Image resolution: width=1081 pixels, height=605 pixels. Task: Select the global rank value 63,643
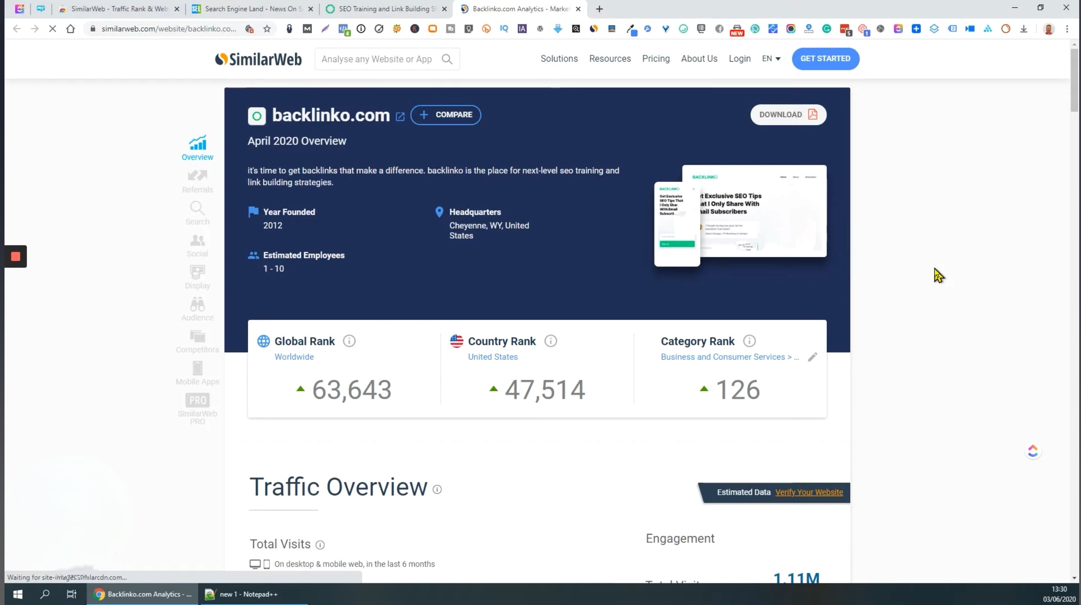coord(352,389)
